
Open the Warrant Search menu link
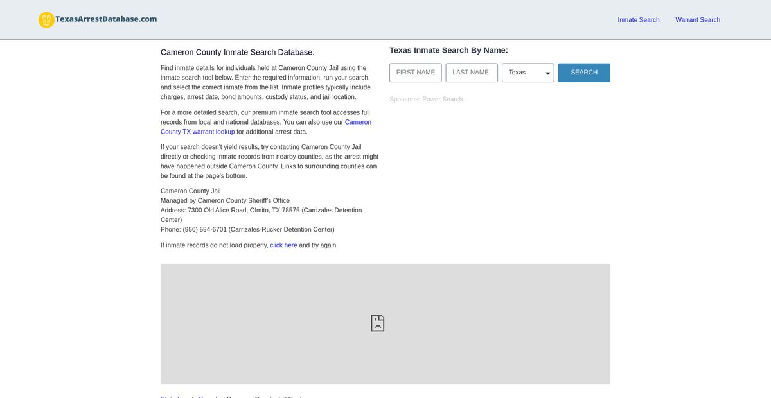[698, 20]
